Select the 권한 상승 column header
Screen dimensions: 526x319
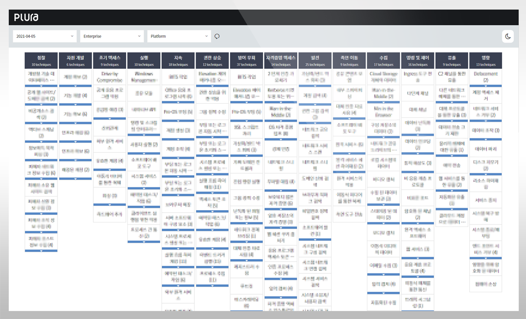212,61
